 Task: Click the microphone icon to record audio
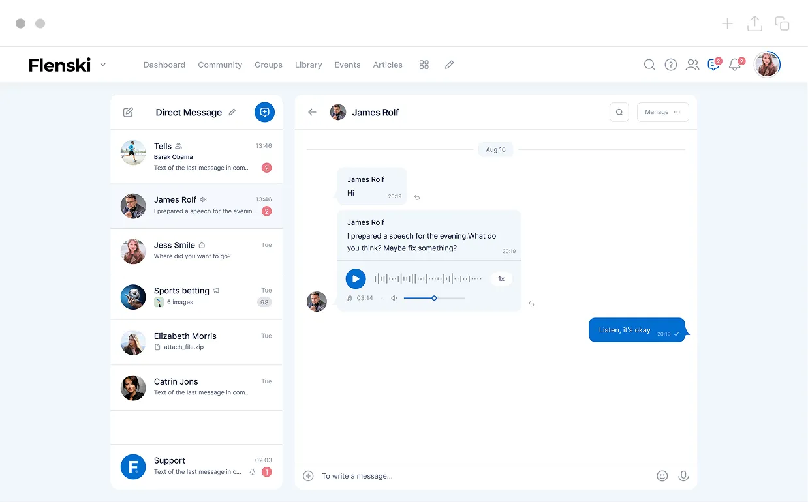pos(683,476)
